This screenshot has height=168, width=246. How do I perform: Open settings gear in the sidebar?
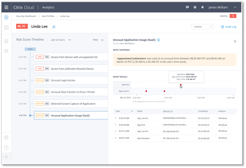tap(6, 137)
